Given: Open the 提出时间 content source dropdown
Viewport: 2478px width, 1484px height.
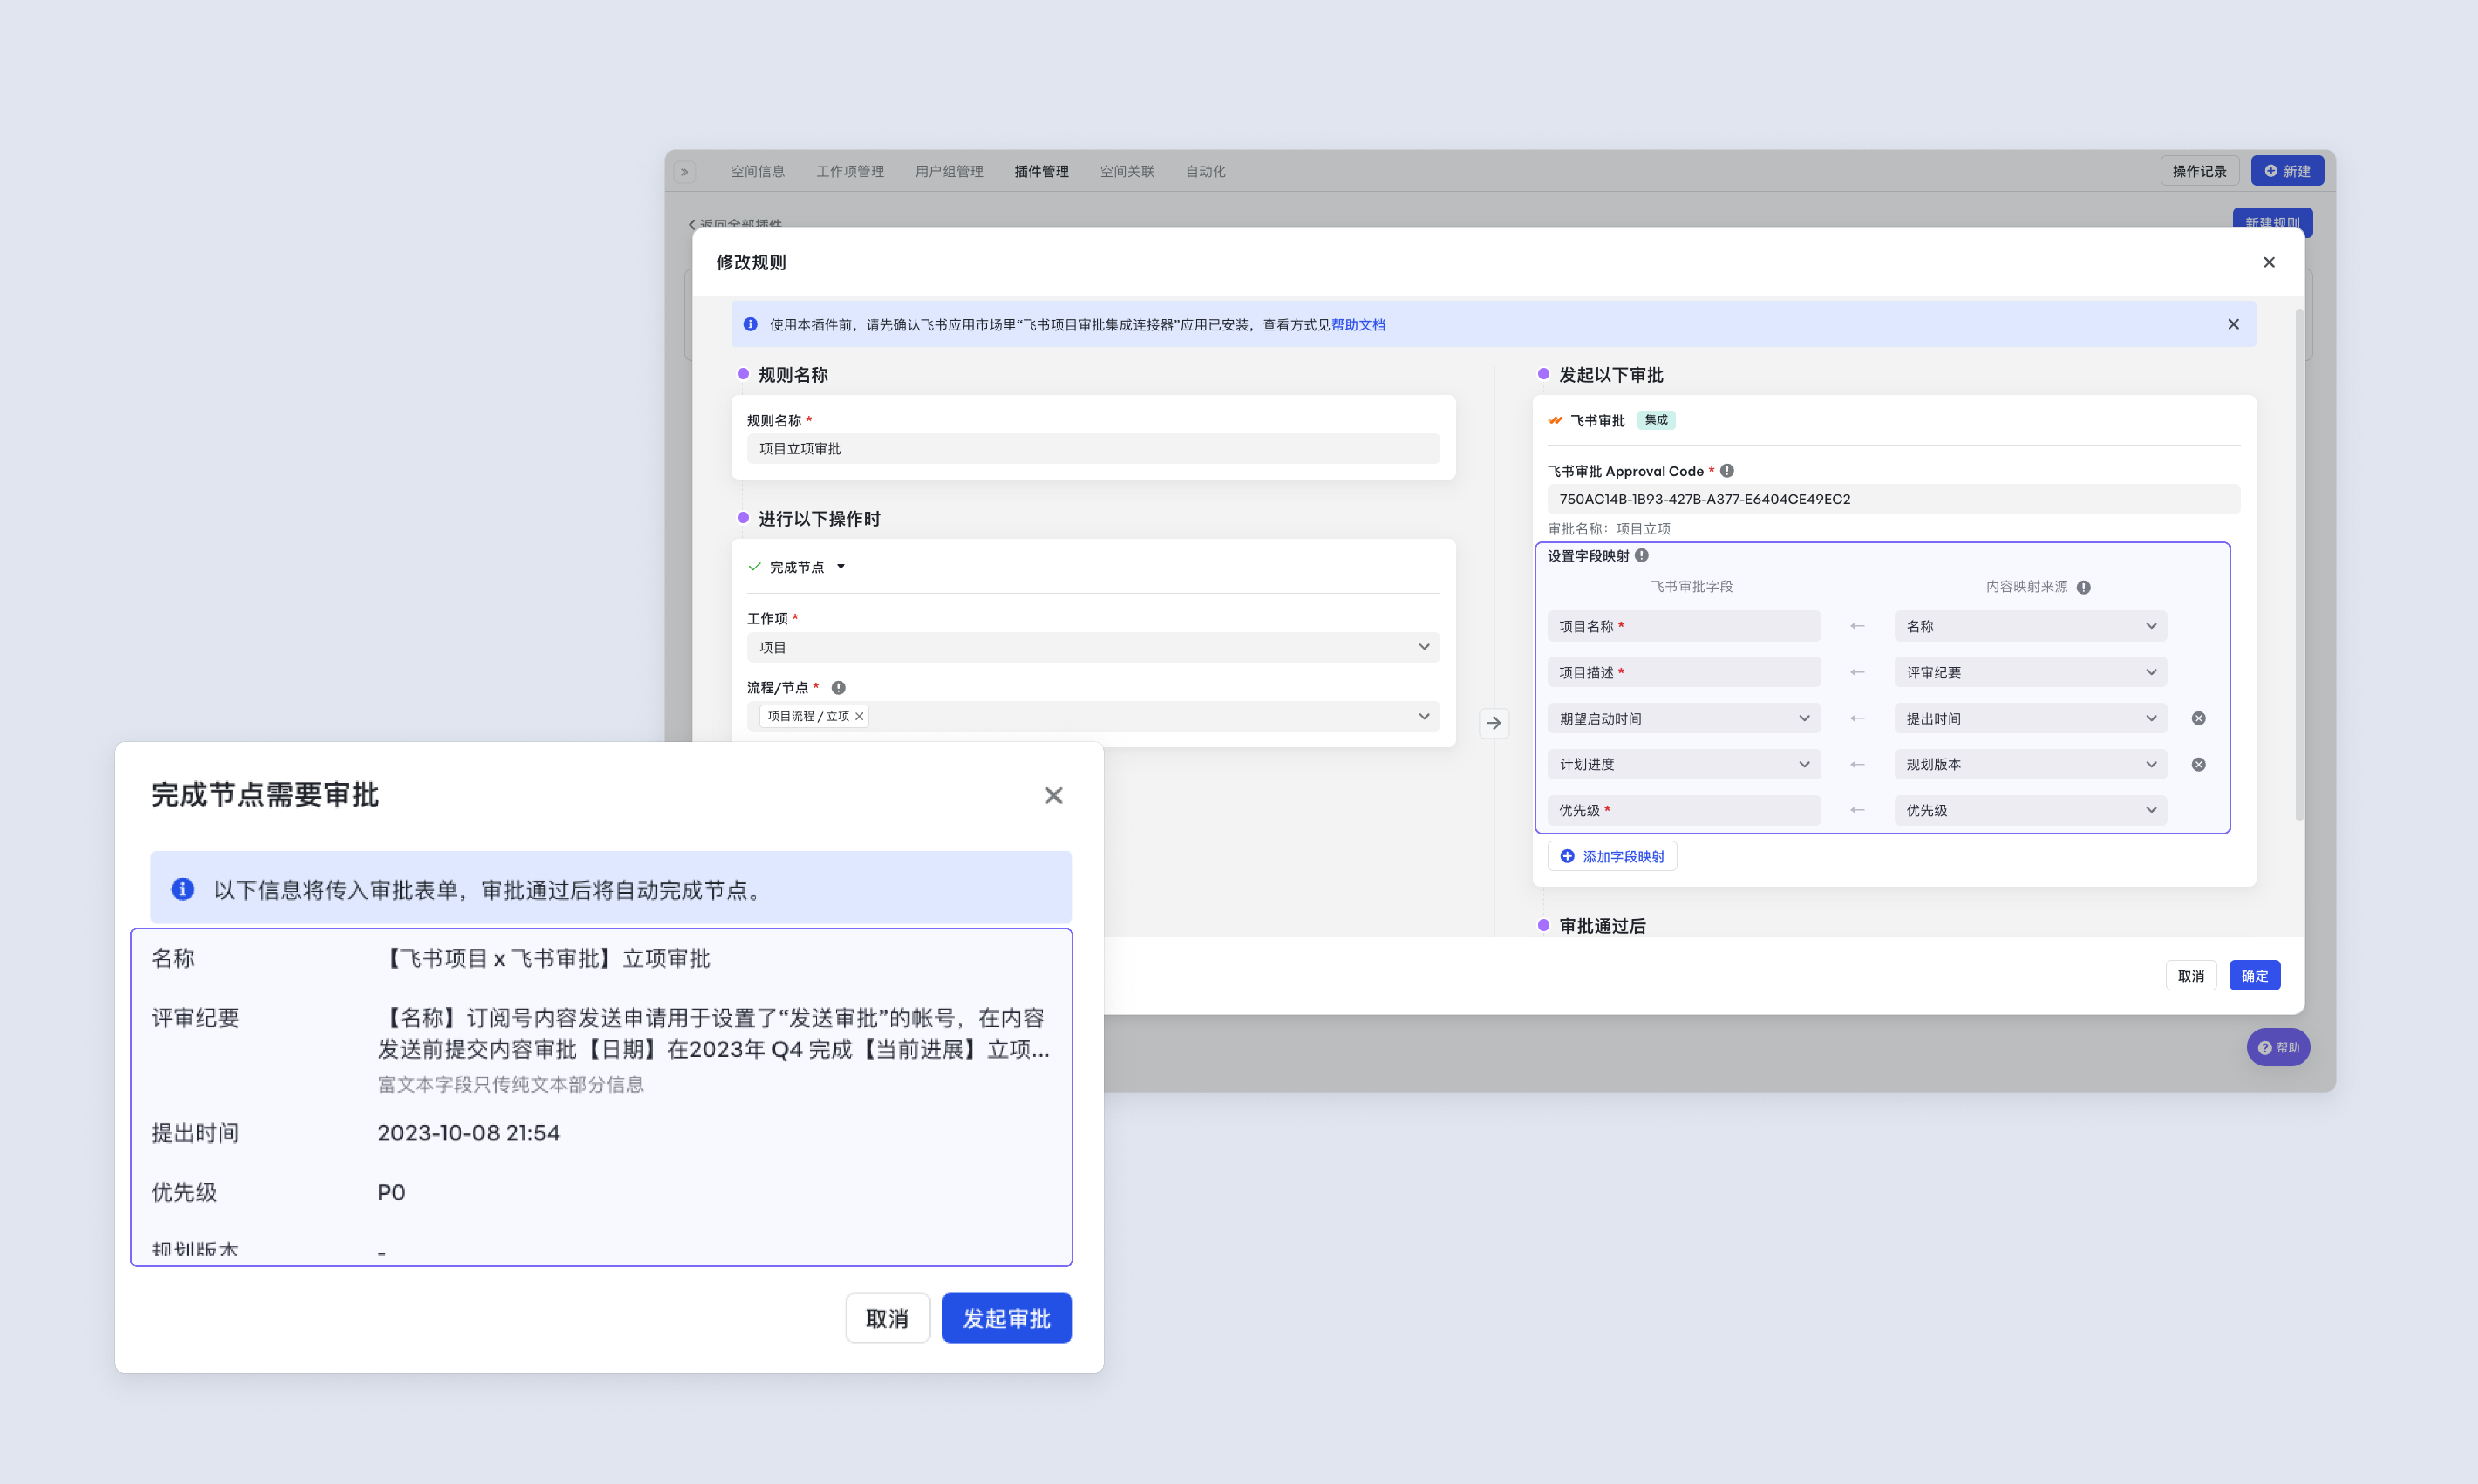Looking at the screenshot, I should point(2030,718).
